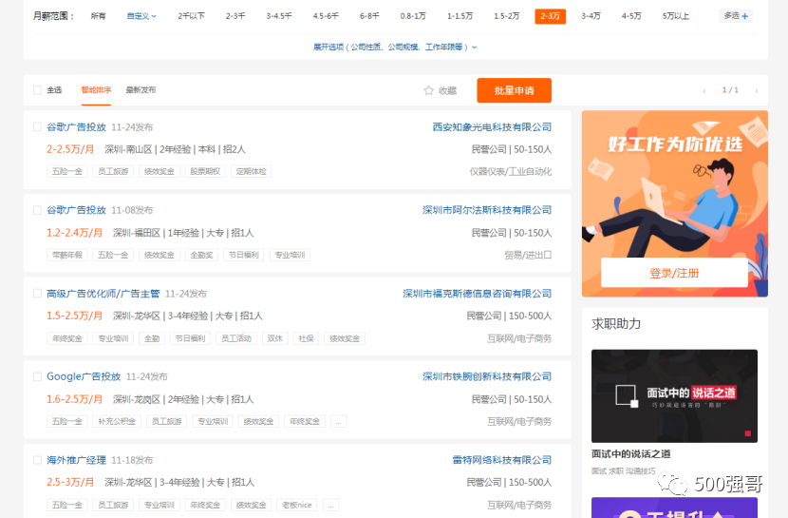The height and width of the screenshot is (518, 788).
Task: Click 老板nice tag on 海外推广经理 job
Action: coord(297,505)
